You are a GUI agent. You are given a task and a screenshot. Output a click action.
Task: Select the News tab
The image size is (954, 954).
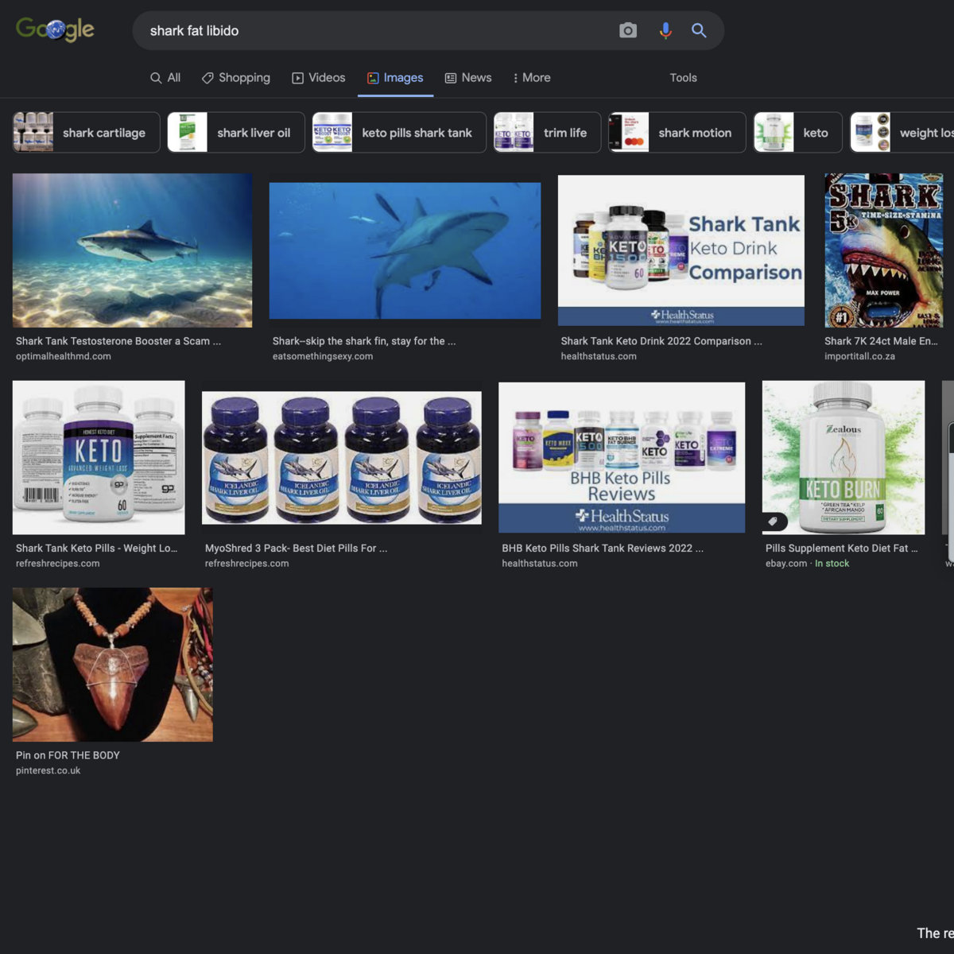point(468,78)
